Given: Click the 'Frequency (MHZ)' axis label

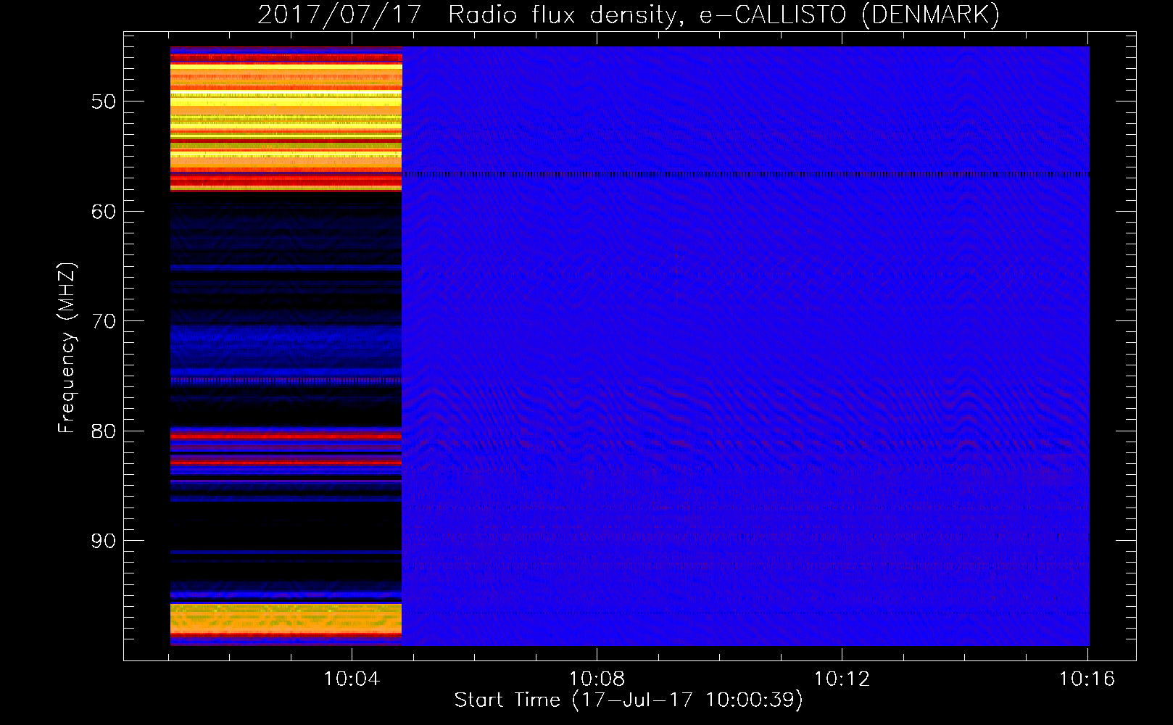Looking at the screenshot, I should (67, 348).
